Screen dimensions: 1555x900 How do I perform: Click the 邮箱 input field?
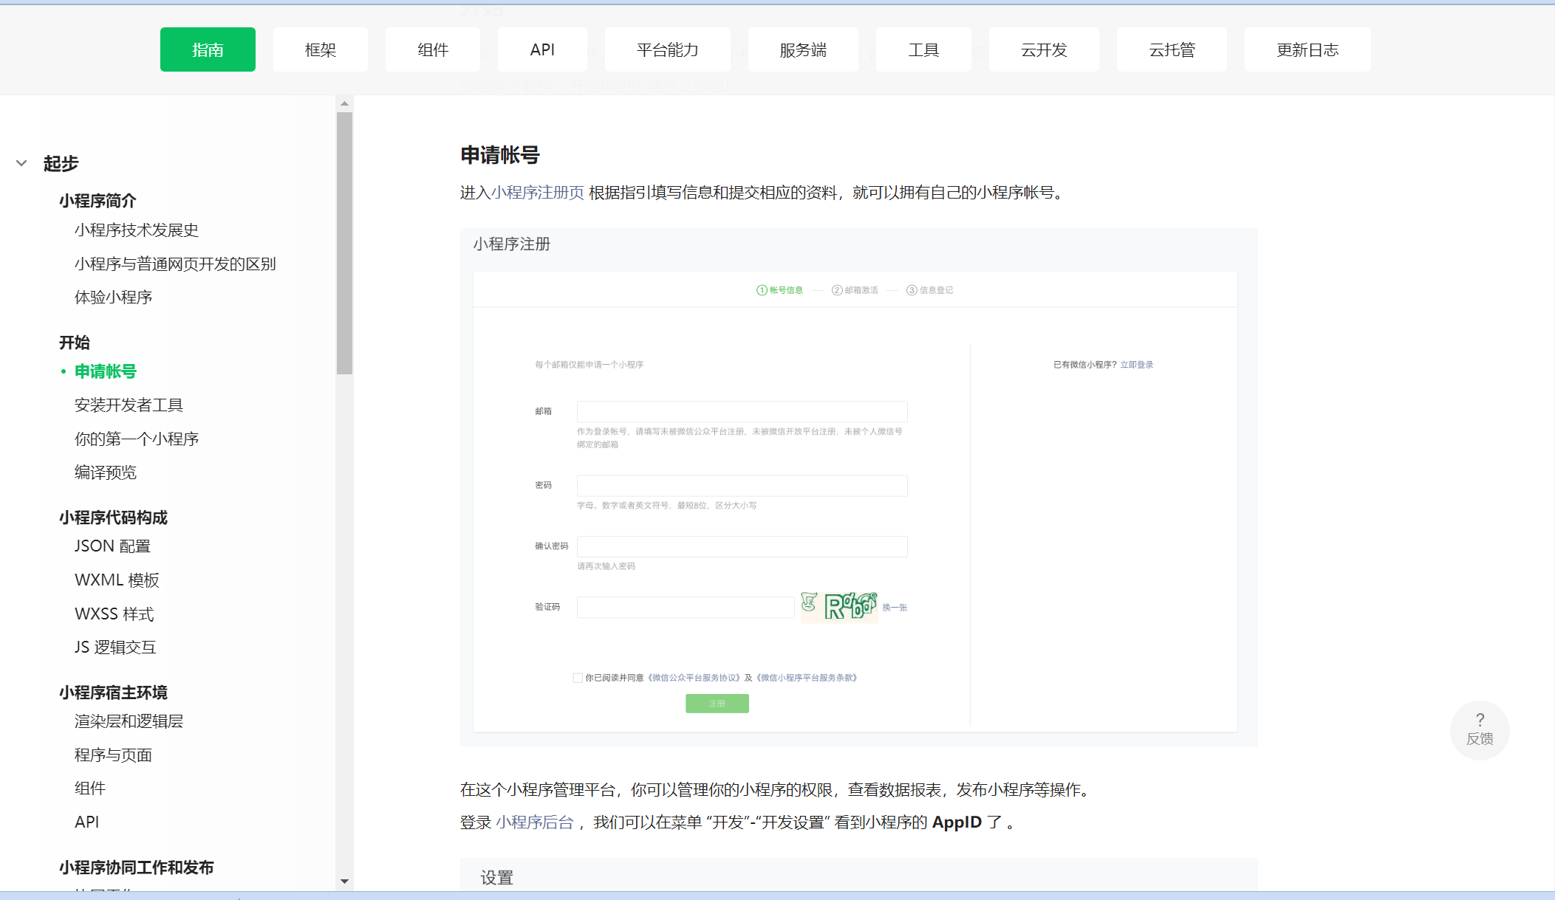(x=742, y=411)
